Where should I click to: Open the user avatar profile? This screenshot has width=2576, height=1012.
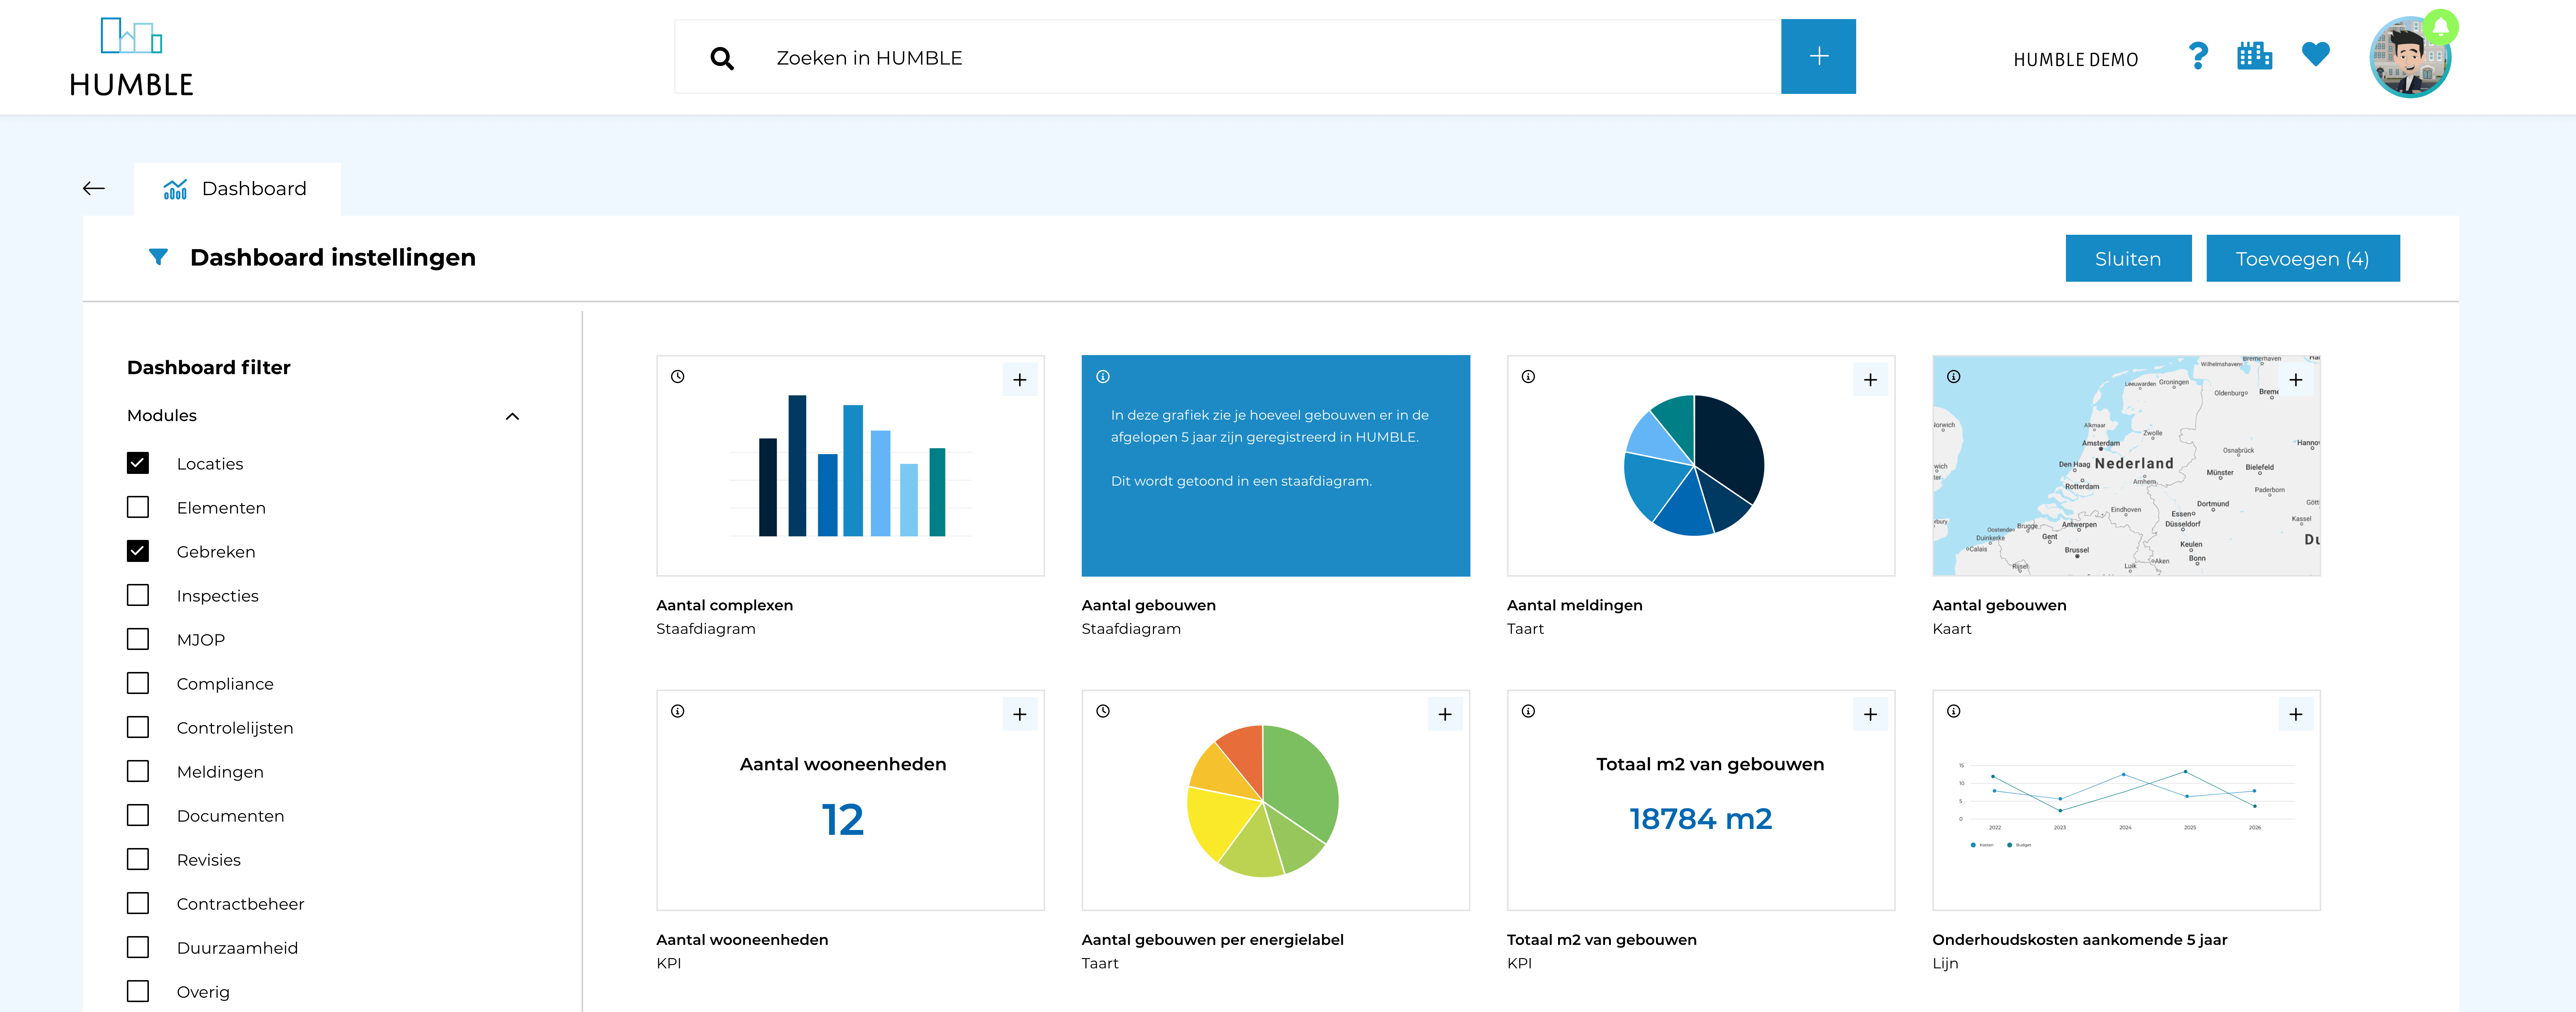(x=2409, y=58)
